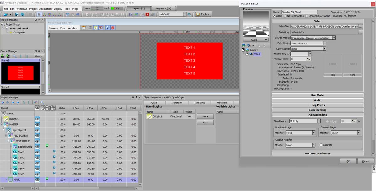Image resolution: width=376 pixels, height=191 pixels.
Task: Enable the Ignore Object Alpha checkbox
Action: (x=306, y=16)
